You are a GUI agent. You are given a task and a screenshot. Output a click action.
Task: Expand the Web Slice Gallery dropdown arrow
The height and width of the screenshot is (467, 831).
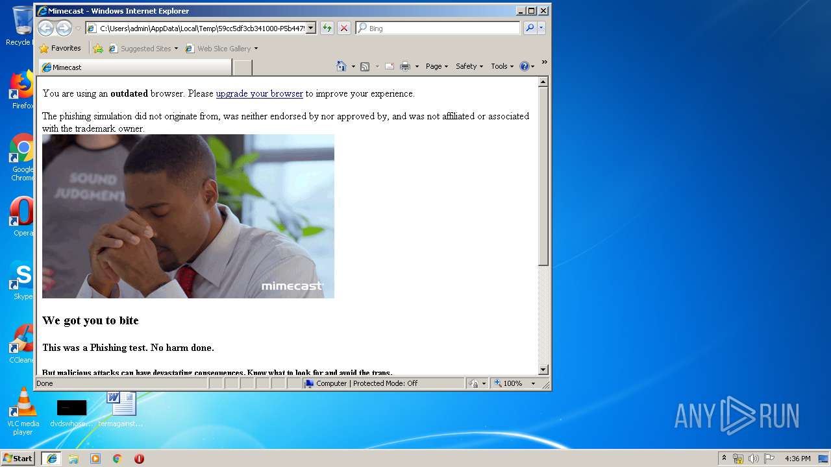click(256, 49)
